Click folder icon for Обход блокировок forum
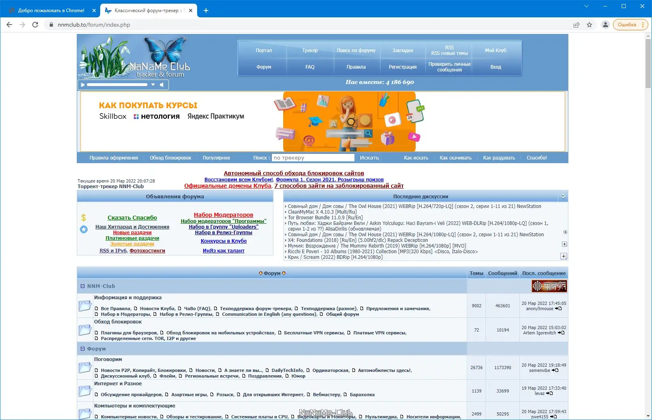 (85, 330)
